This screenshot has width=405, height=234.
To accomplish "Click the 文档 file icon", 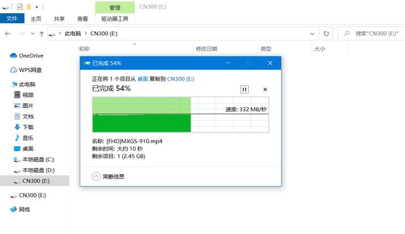I will (x=17, y=116).
